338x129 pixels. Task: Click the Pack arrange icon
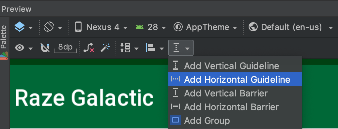pos(125,48)
